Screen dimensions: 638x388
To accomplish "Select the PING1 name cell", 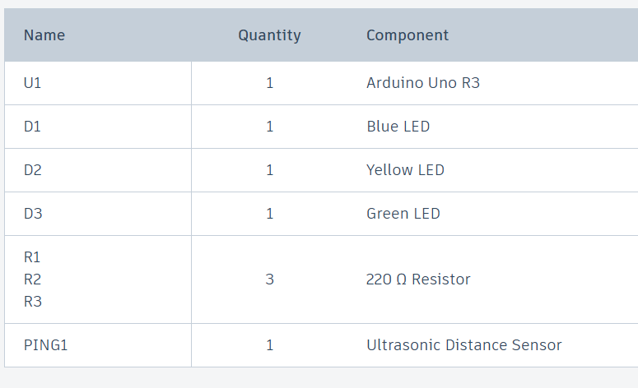I will 45,345.
